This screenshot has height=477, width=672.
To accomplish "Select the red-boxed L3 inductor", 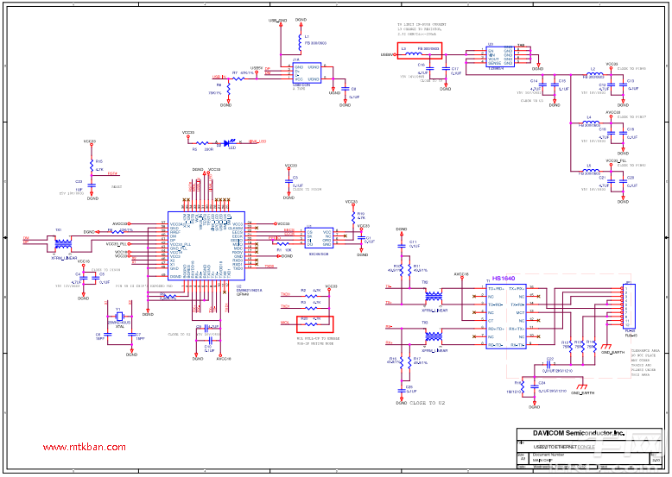I will 419,50.
